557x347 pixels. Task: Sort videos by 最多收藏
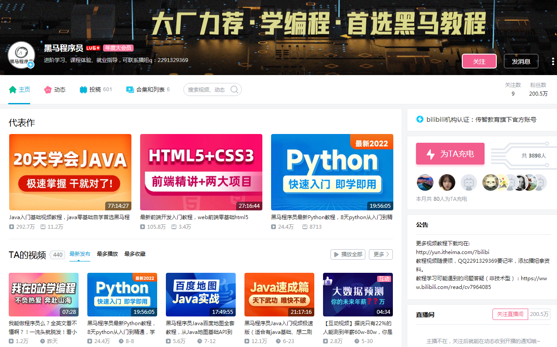click(x=135, y=254)
